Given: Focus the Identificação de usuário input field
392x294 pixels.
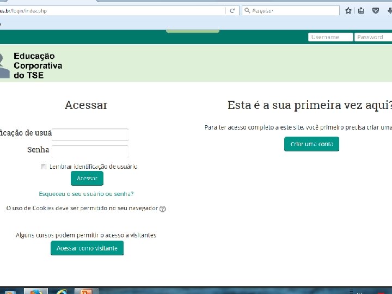Looking at the screenshot, I should [x=90, y=134].
